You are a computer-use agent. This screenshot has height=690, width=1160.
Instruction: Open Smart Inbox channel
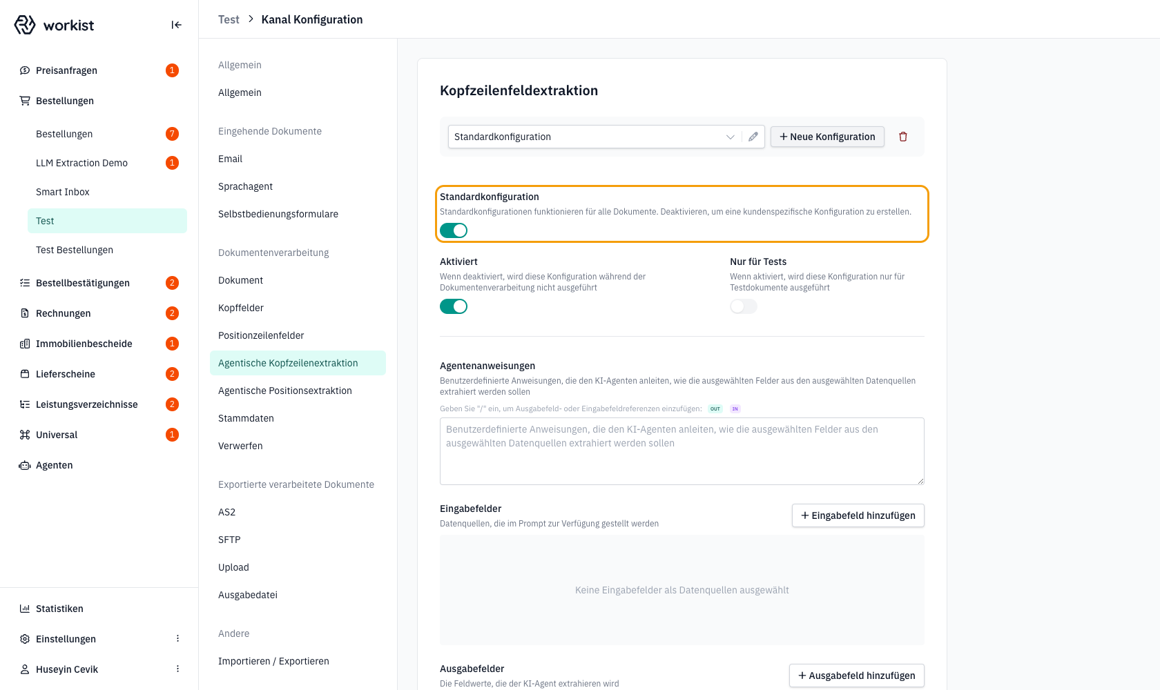pyautogui.click(x=107, y=192)
